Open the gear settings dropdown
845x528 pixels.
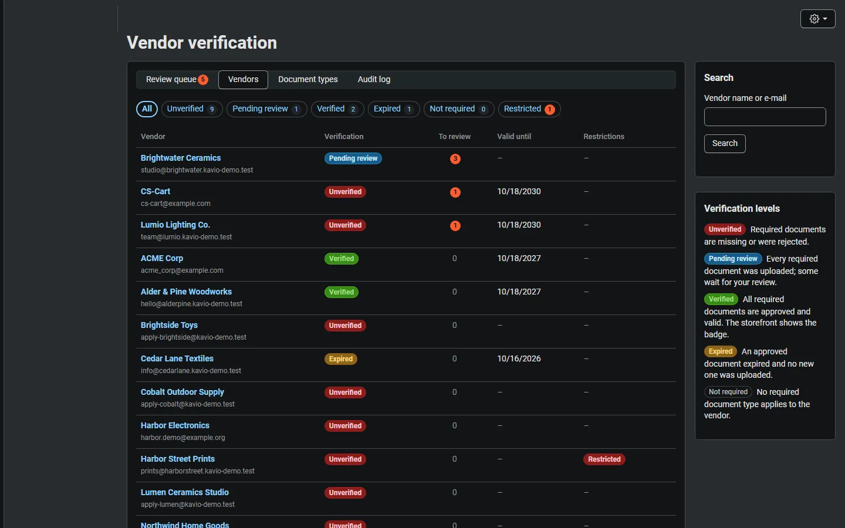[x=817, y=19]
